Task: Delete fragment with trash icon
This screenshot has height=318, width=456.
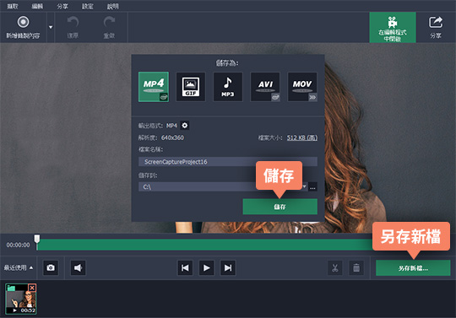Action: click(x=356, y=267)
